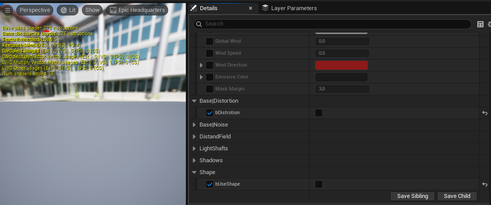Uncheck the bUseShape override checkbox

210,184
